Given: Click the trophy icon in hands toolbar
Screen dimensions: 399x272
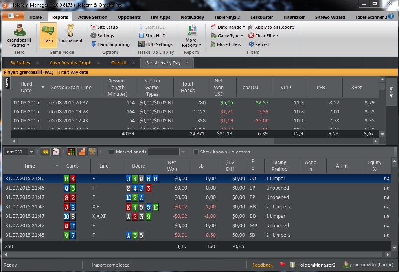Looking at the screenshot, I should click(x=92, y=152).
